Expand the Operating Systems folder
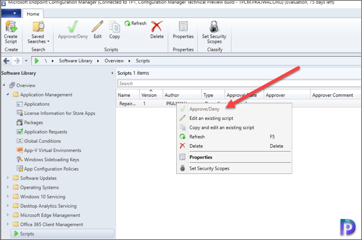 pos(8,187)
